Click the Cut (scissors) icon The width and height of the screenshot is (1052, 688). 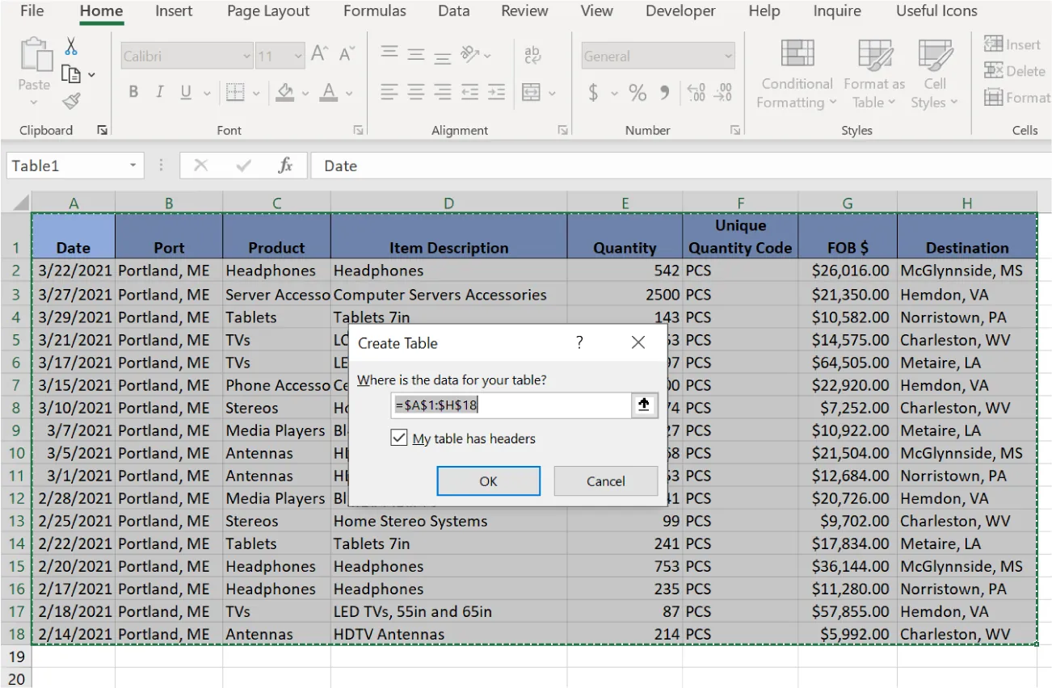pyautogui.click(x=71, y=47)
